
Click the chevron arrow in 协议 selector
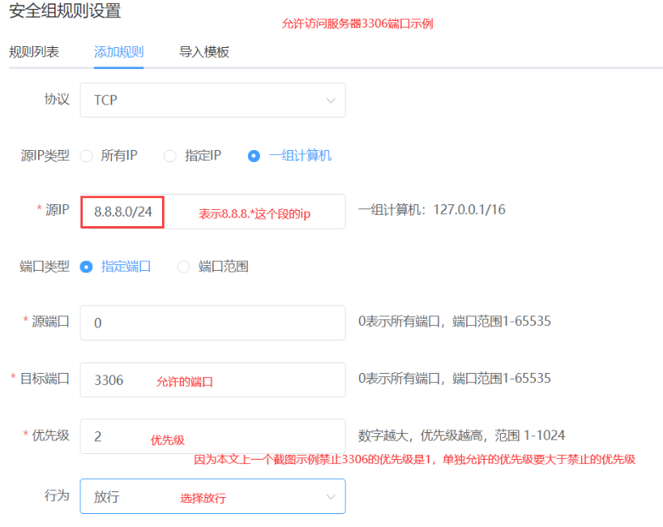(x=330, y=101)
